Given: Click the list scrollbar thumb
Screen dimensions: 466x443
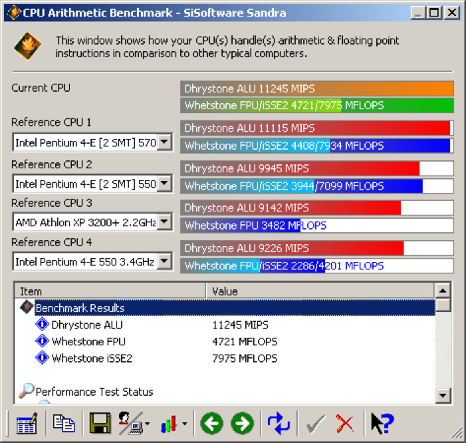Looking at the screenshot, I should (x=443, y=304).
